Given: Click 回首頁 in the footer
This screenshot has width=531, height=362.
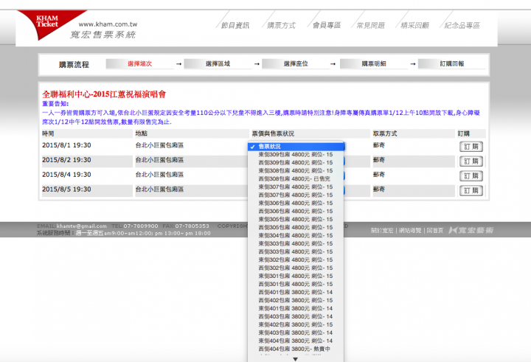Looking at the screenshot, I should coord(435,231).
